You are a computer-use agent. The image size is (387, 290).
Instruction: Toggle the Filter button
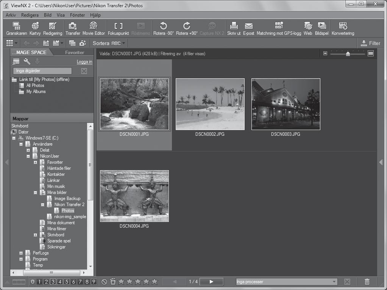[370, 43]
